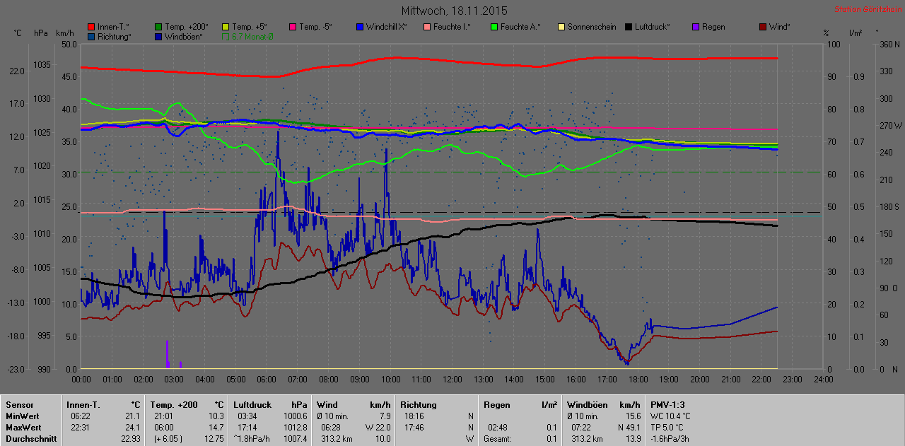Click the dark blue Windböen legend swatch

tap(158, 36)
